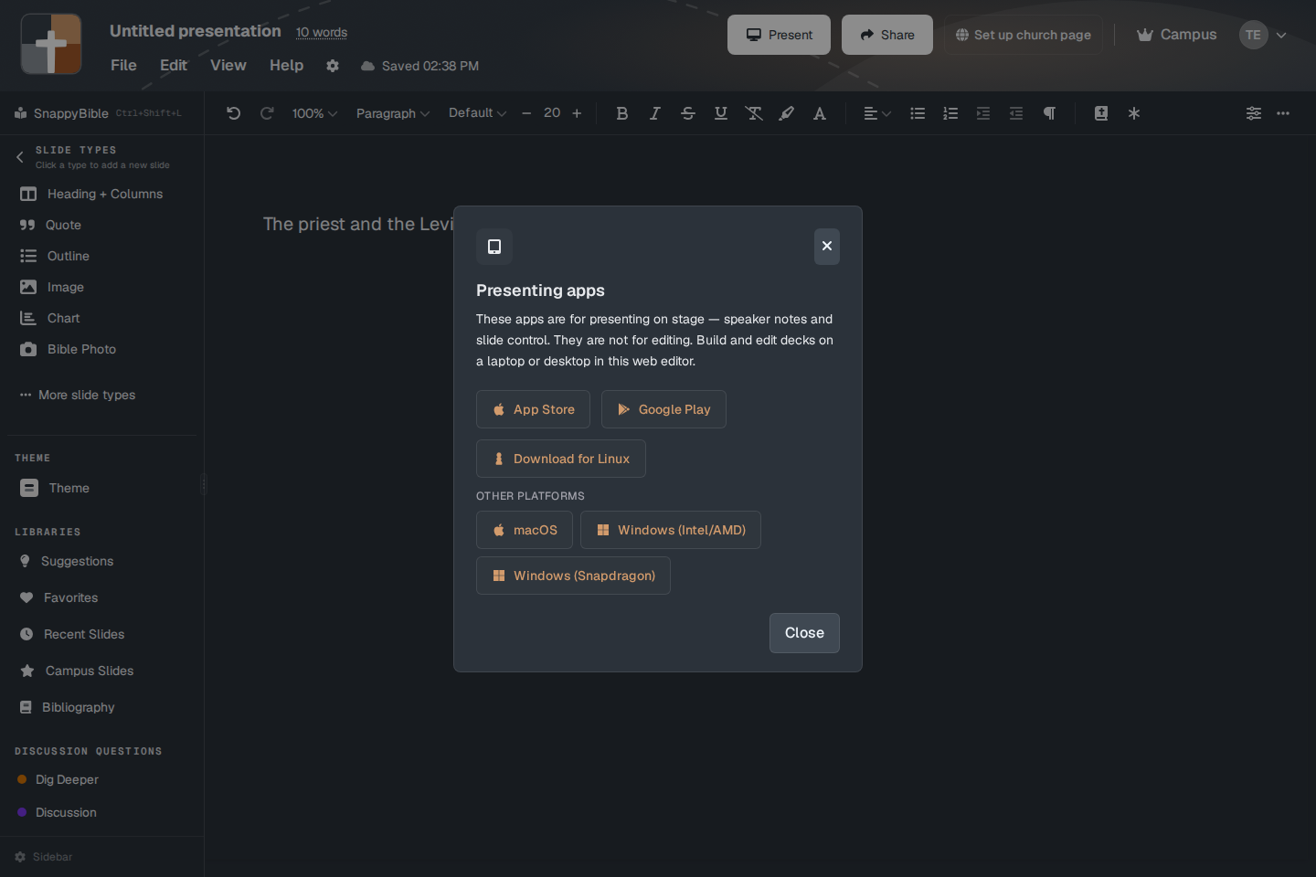Click the Untitled presentation title field

click(196, 31)
